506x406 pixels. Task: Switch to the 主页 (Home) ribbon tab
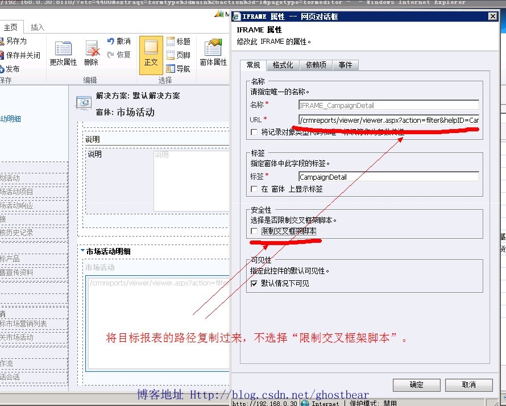coord(11,27)
